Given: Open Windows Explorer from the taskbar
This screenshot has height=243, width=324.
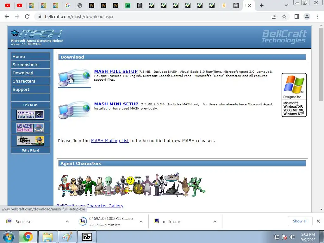Looking at the screenshot, I should pos(48,237).
